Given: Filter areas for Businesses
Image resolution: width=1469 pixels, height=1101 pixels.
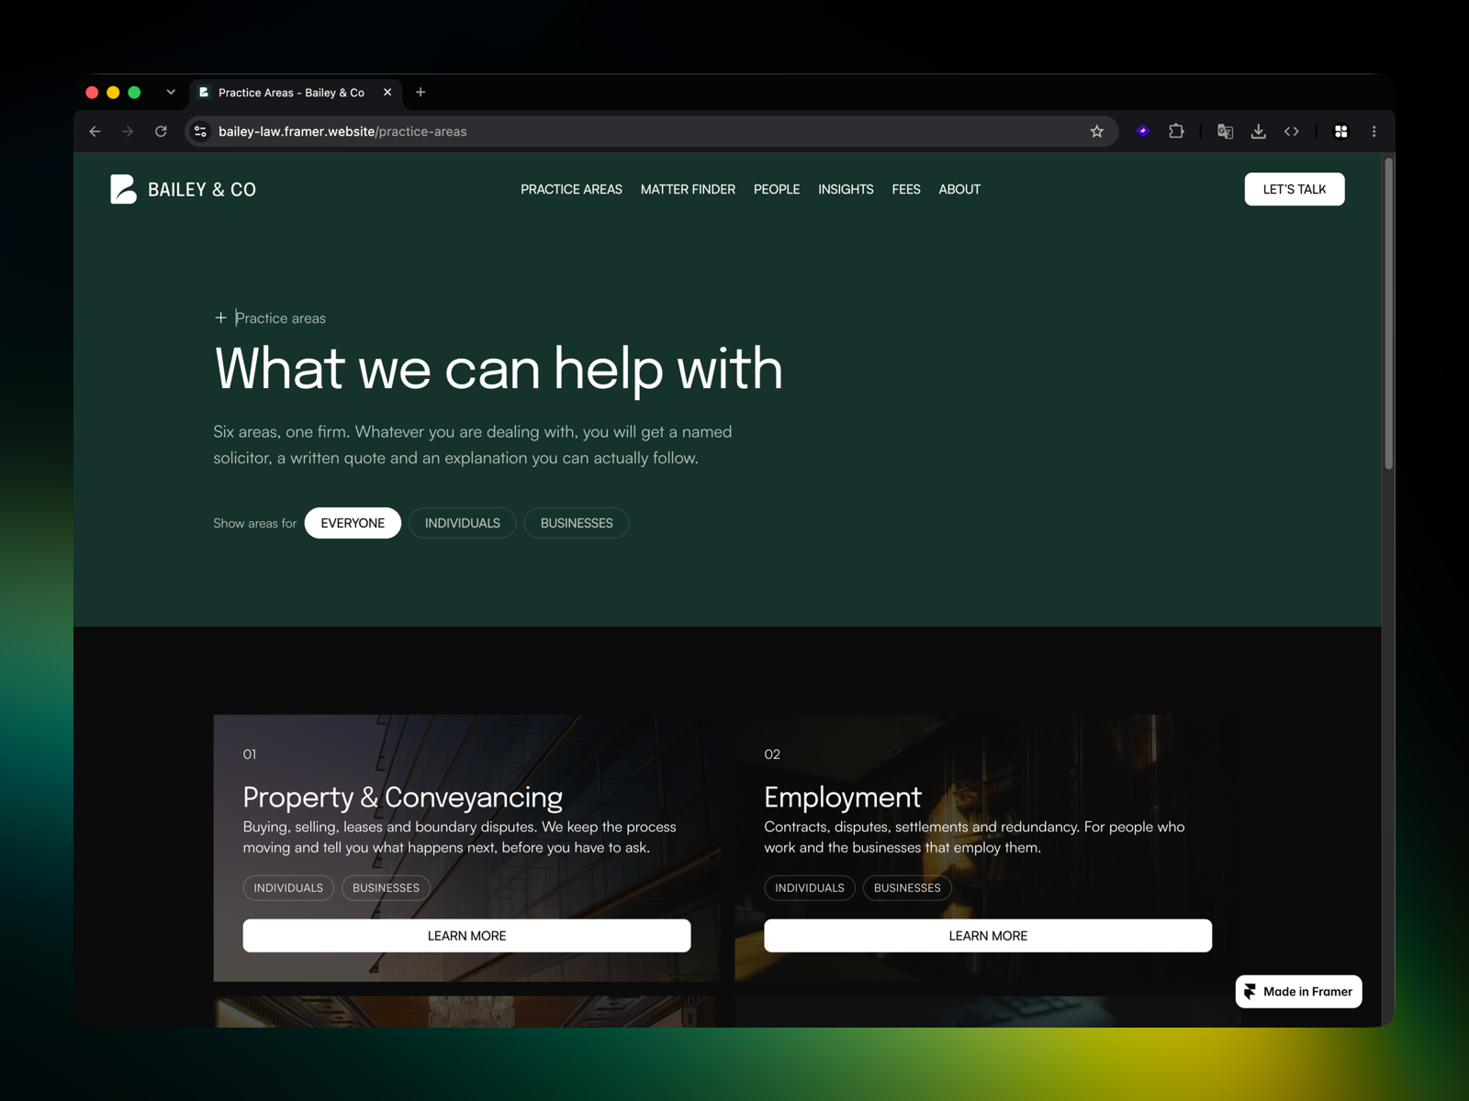Looking at the screenshot, I should point(577,523).
